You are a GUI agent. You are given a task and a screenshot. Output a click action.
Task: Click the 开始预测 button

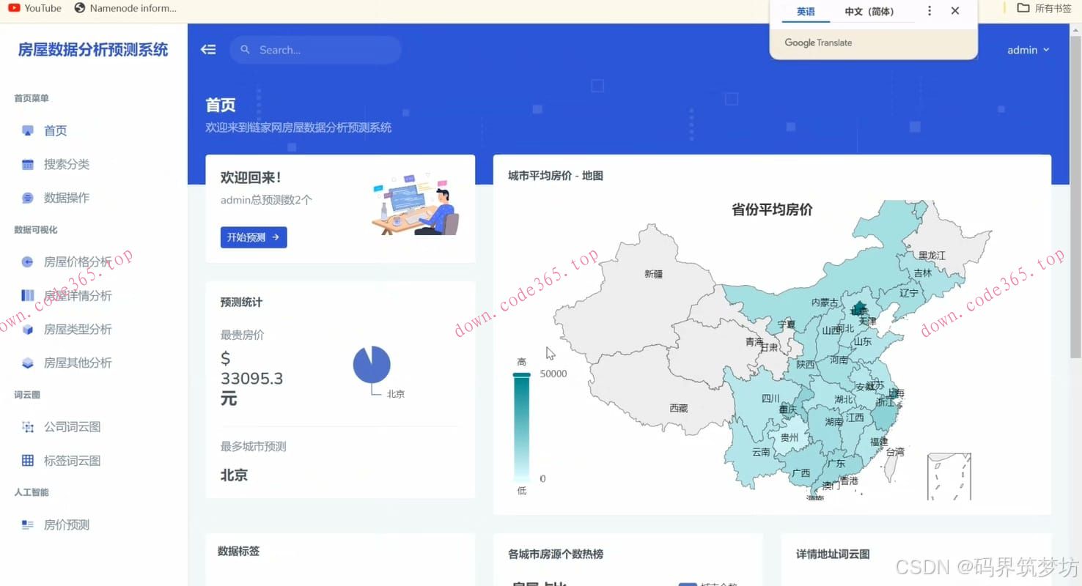coord(254,237)
